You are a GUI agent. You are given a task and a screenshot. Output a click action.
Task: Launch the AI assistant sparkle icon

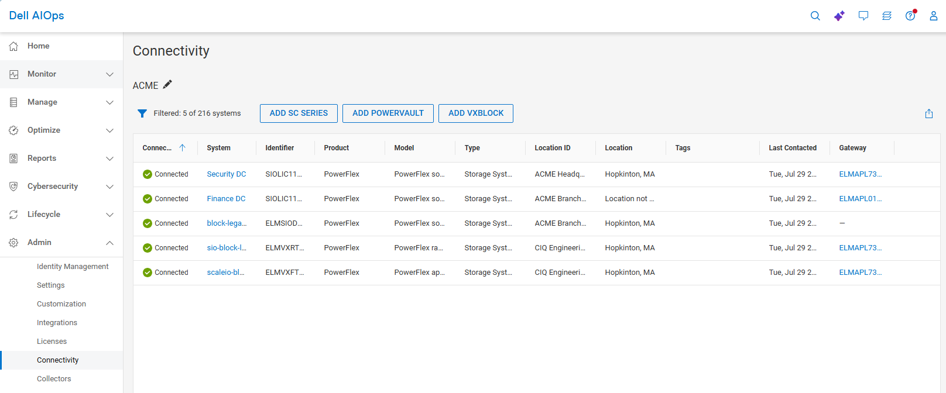pos(839,16)
